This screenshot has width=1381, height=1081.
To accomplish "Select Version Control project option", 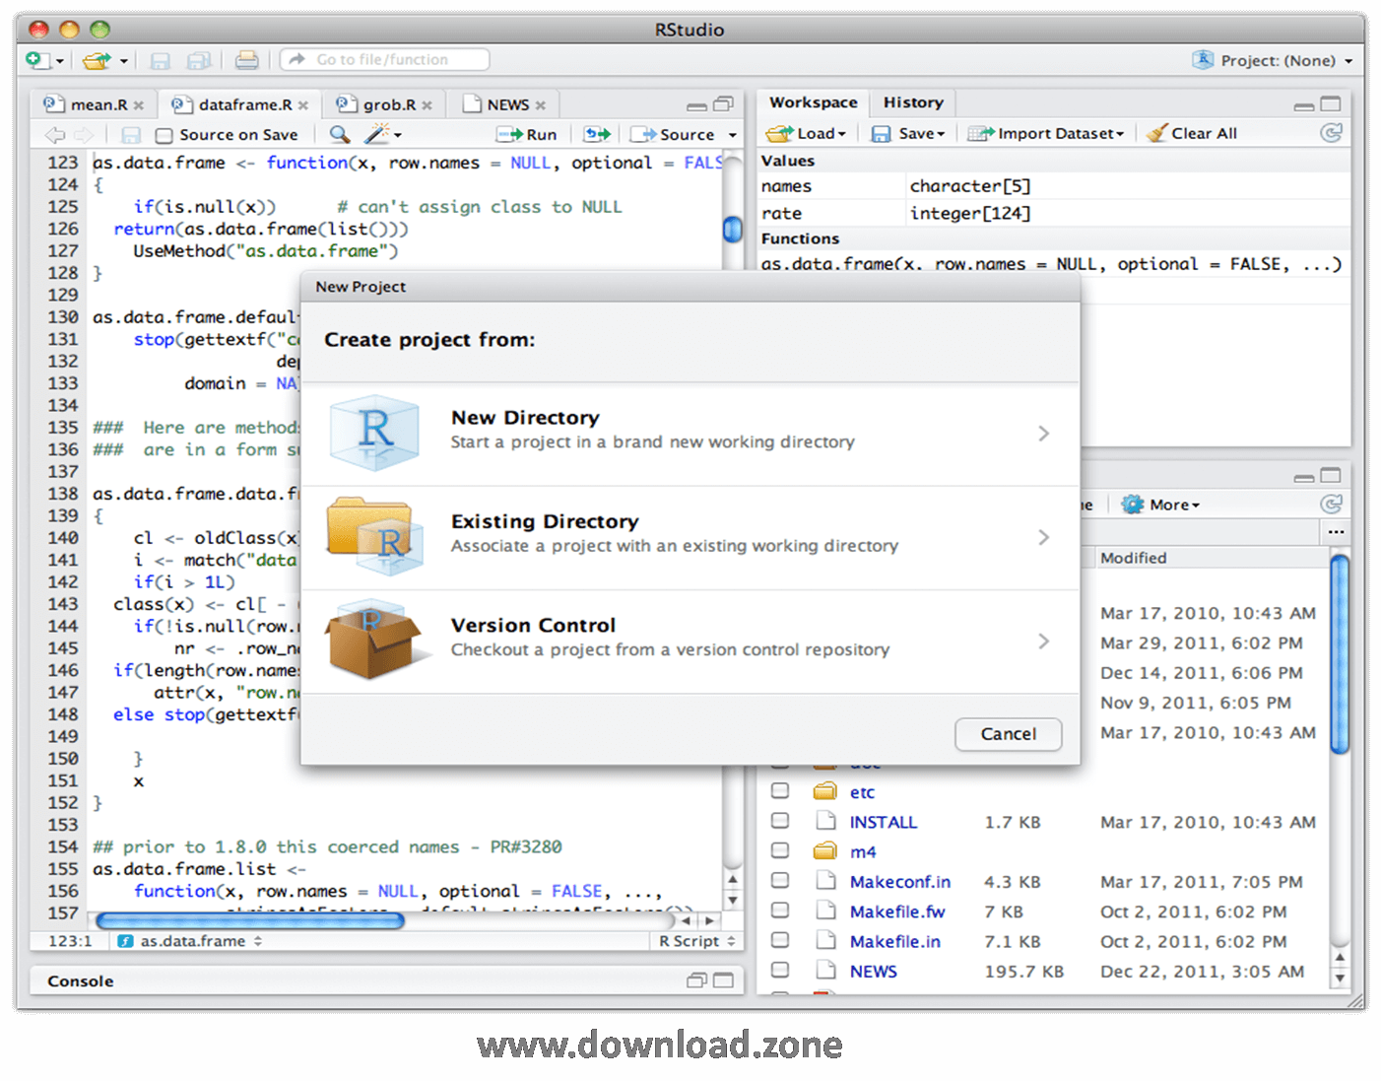I will pos(690,641).
